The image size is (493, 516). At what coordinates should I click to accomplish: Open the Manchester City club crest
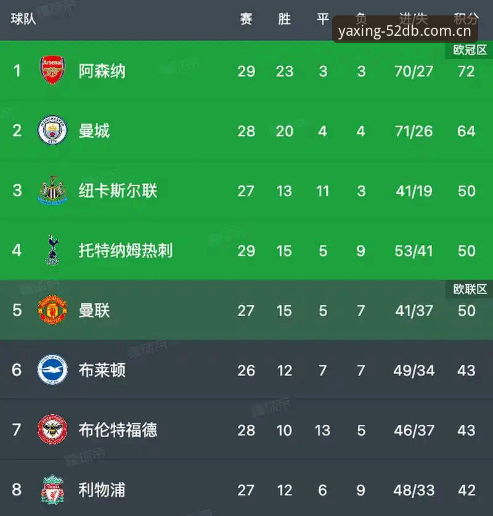click(52, 130)
